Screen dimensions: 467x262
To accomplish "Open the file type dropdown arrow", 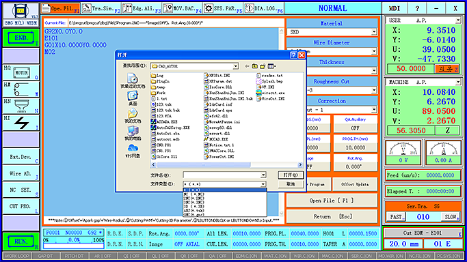I will (263, 184).
